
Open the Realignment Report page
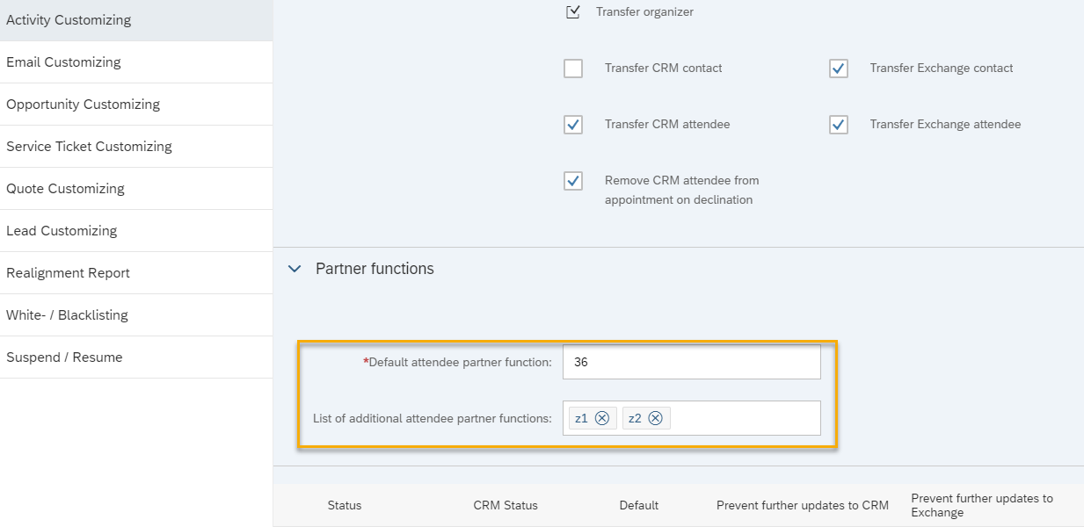(68, 273)
